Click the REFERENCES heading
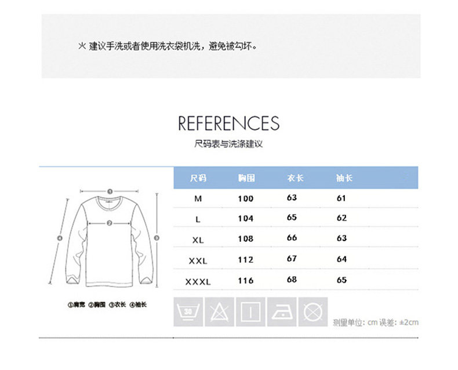458x370 pixels. (x=228, y=123)
